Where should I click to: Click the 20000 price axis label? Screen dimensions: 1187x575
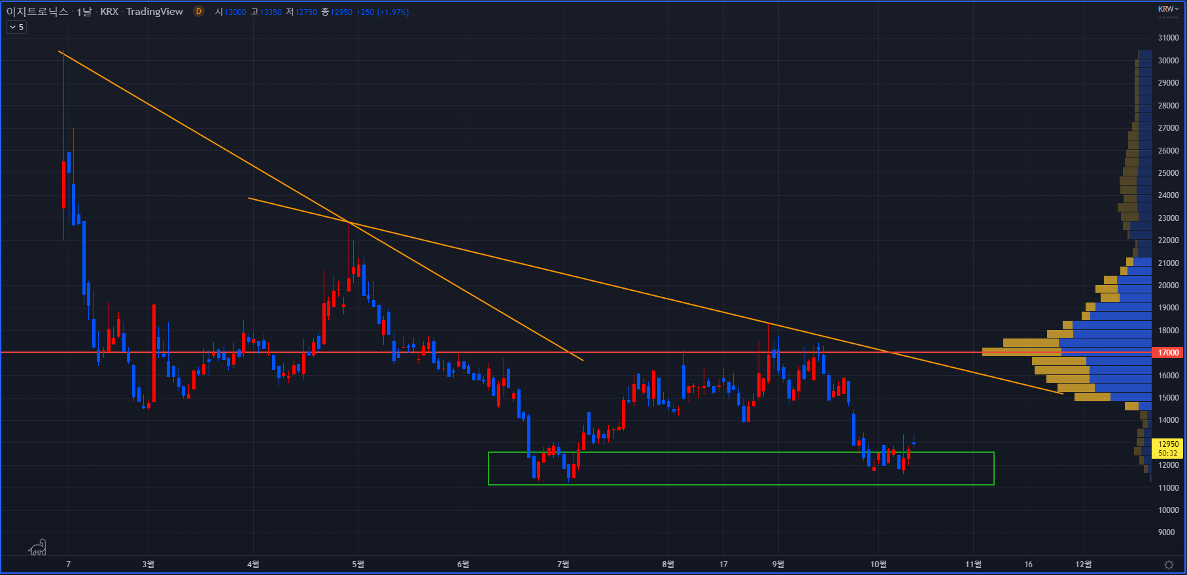(x=1168, y=286)
